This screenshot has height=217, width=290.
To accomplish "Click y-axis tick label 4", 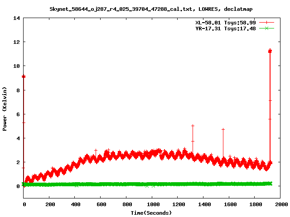I will (x=18, y=138).
